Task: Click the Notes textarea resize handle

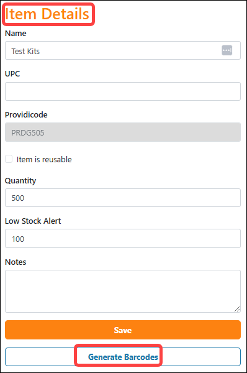Action: tap(237, 309)
